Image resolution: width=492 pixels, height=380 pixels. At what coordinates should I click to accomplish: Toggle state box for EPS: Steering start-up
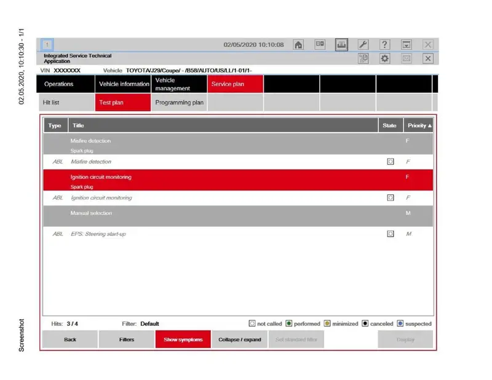tap(391, 234)
